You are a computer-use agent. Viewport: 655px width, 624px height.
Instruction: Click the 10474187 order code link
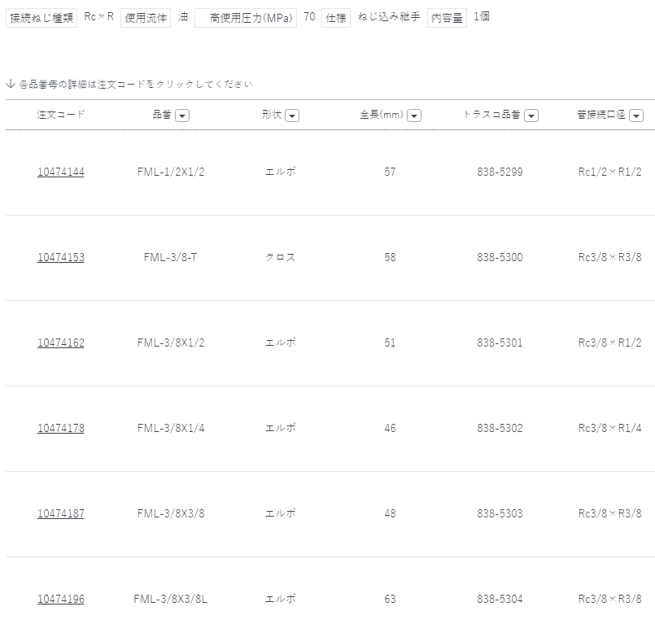60,513
